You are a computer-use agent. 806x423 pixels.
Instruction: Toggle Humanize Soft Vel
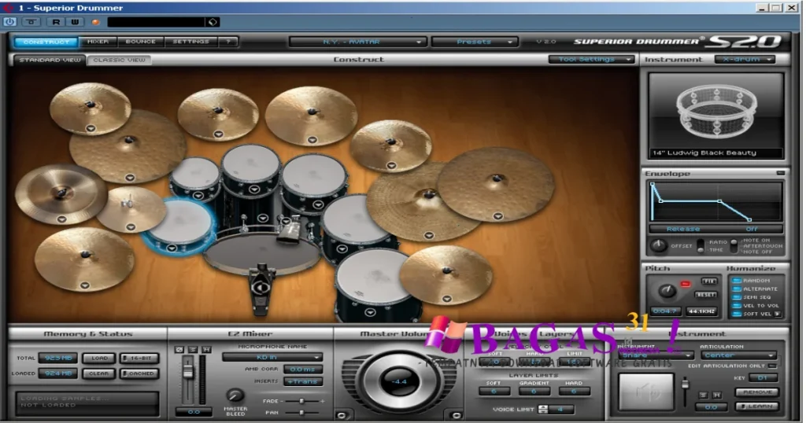coord(737,314)
